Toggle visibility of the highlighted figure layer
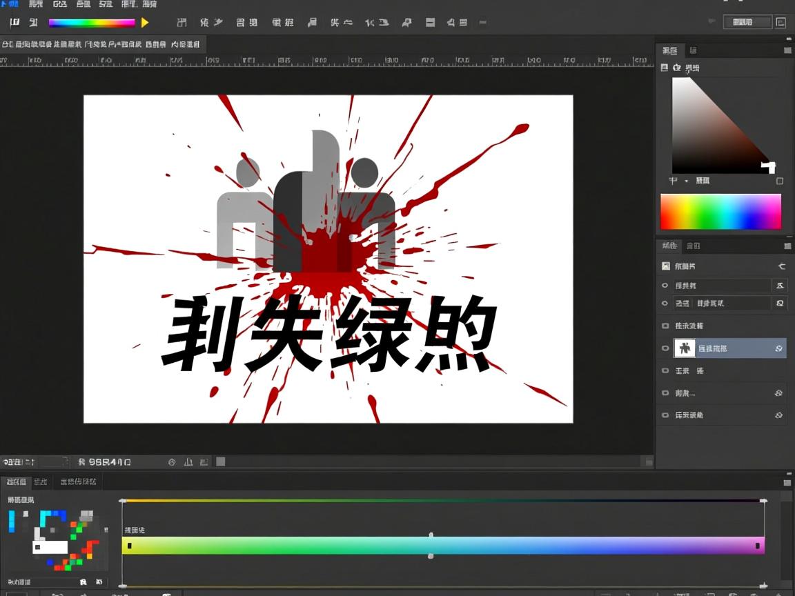795x596 pixels. [665, 348]
